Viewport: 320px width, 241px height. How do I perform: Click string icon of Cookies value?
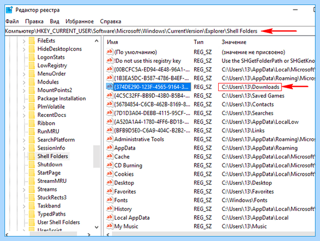tap(109, 174)
